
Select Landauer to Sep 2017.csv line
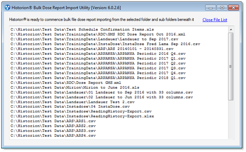(x=94, y=39)
